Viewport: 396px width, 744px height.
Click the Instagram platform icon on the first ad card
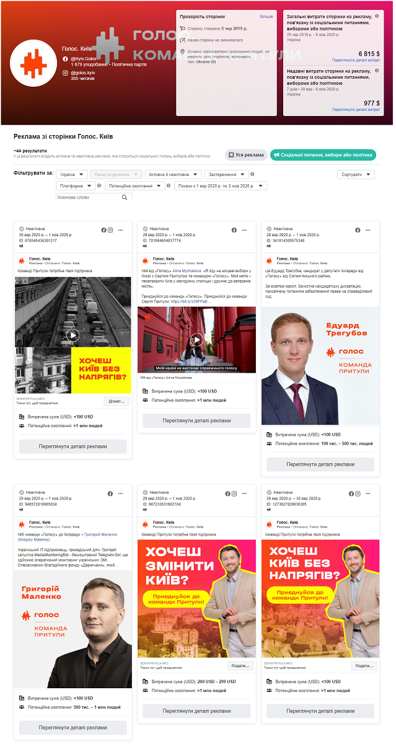tap(110, 230)
